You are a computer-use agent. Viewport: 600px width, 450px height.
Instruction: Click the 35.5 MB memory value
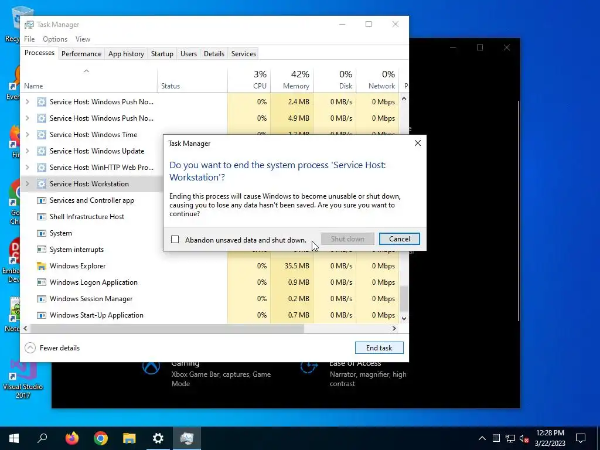coord(296,265)
